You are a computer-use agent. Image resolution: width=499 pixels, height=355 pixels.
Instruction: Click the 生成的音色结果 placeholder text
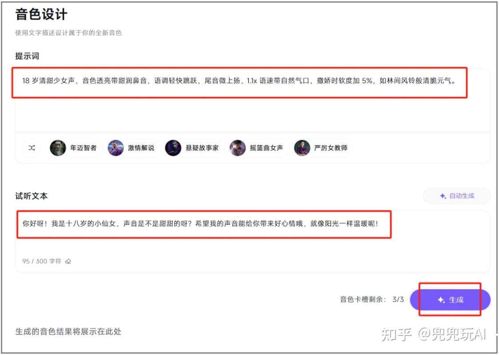[x=68, y=331]
